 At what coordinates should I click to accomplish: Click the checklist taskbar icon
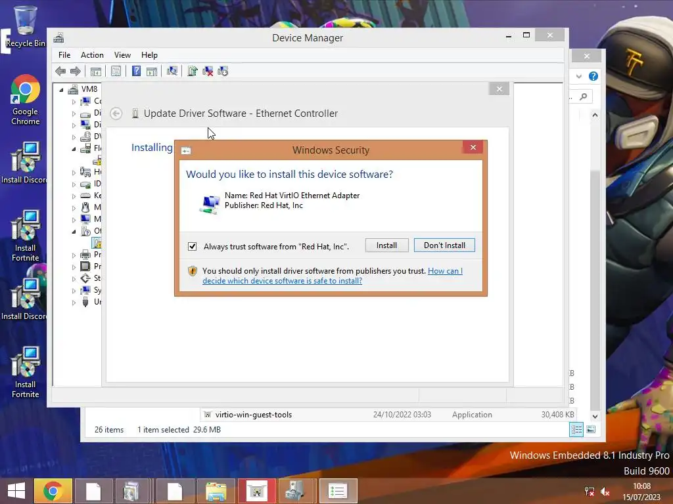338,491
